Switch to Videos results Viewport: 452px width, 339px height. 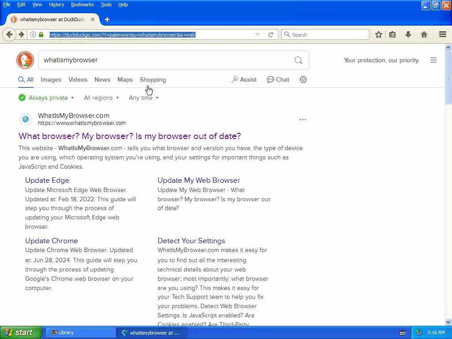[x=78, y=79]
